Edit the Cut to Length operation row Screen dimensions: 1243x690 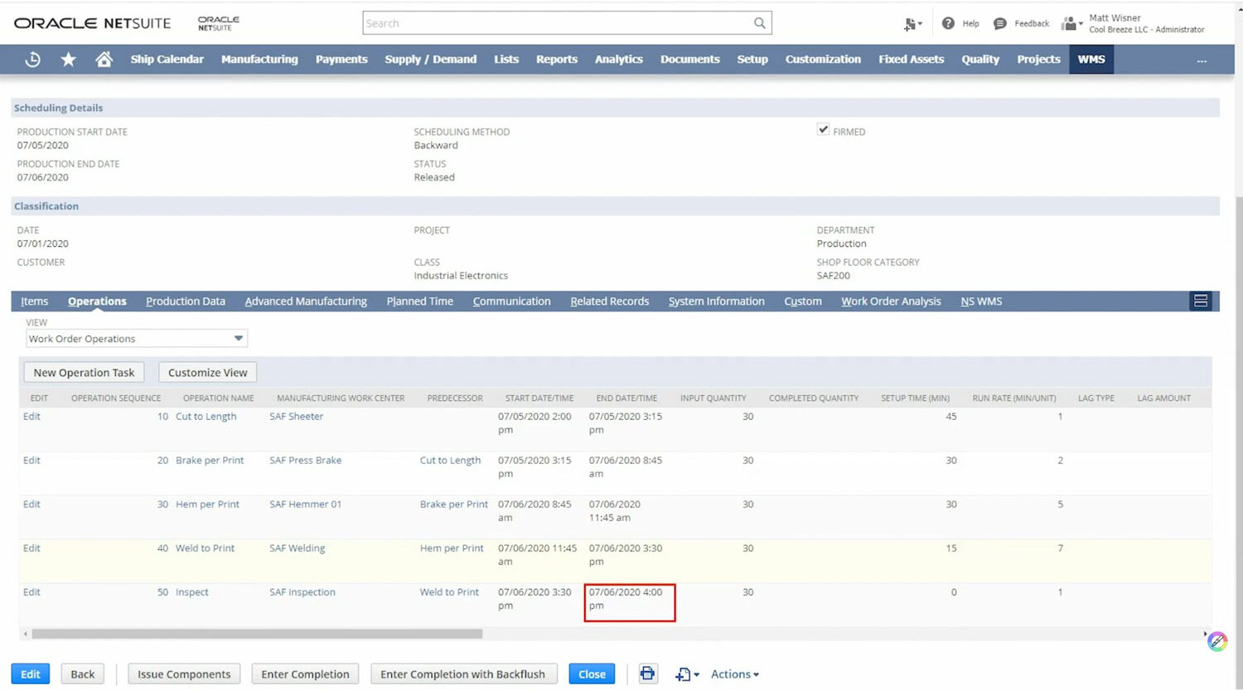tap(31, 417)
